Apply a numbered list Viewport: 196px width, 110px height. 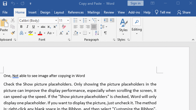85,20
